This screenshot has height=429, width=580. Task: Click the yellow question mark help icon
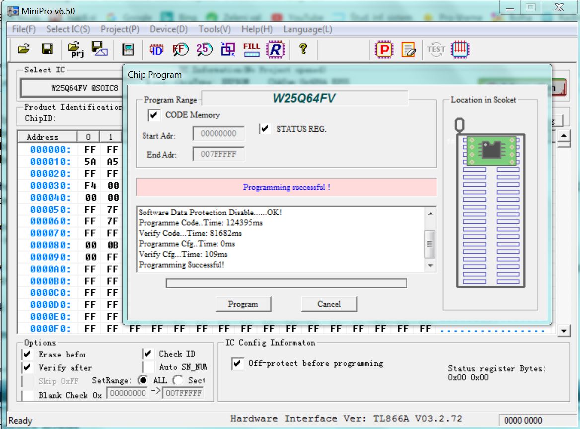point(303,49)
